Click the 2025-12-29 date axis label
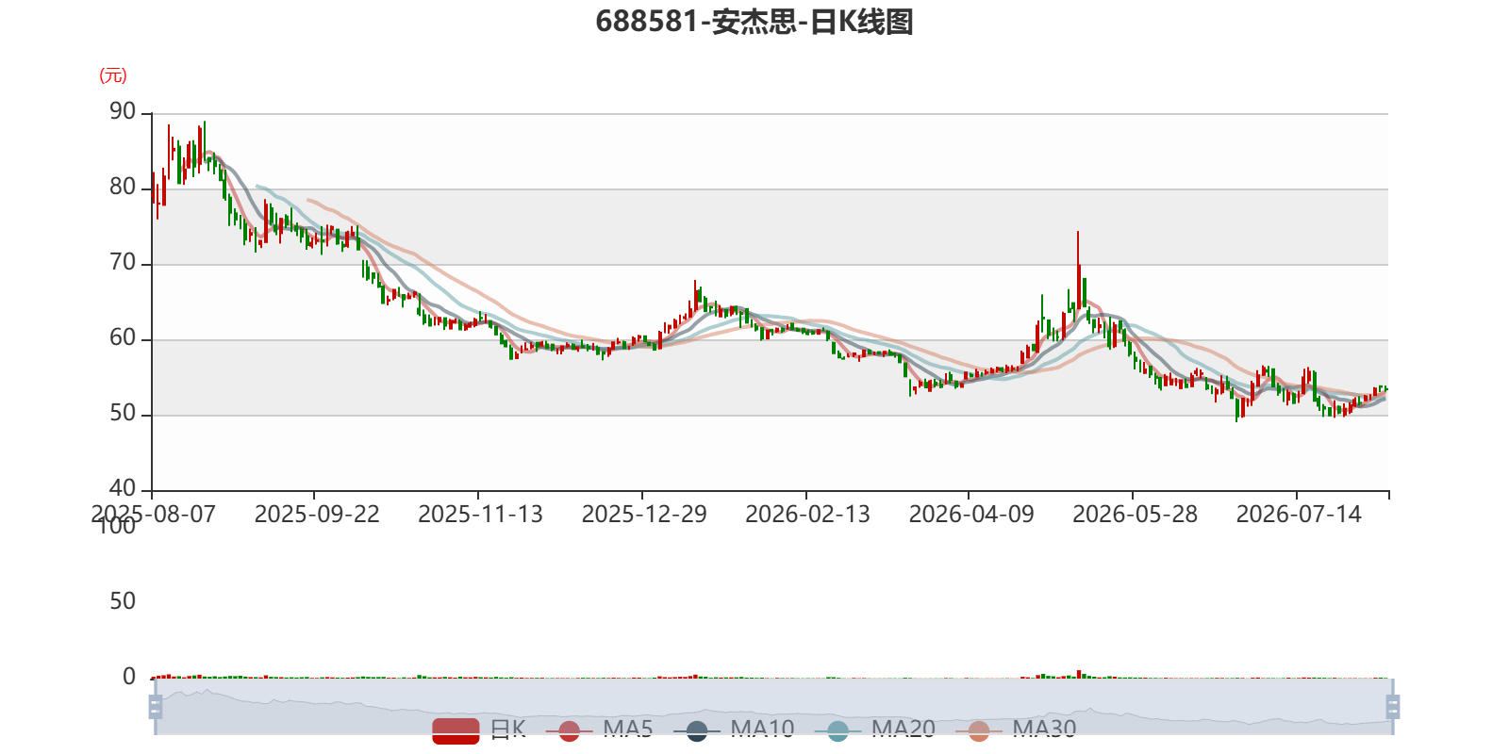Screen dimensions: 1509x754 click(x=644, y=515)
